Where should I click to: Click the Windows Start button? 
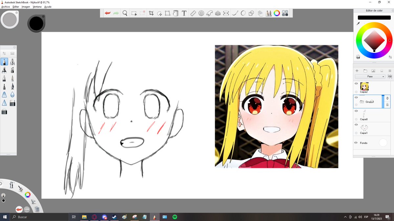point(5,217)
